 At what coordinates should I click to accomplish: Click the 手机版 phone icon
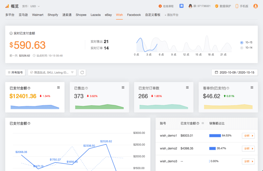(237, 6)
